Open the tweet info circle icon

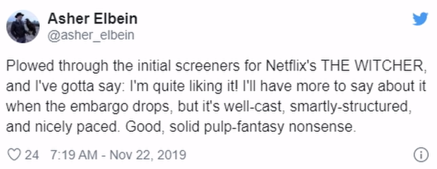coord(421,155)
